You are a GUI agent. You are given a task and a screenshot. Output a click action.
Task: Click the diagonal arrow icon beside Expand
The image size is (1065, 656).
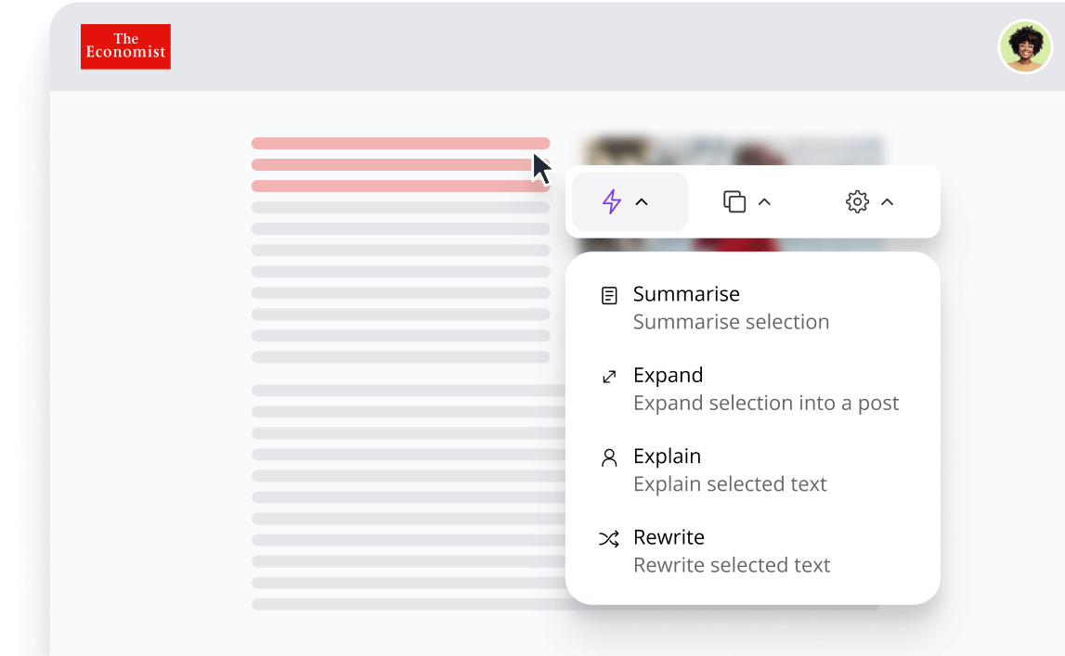pyautogui.click(x=609, y=376)
